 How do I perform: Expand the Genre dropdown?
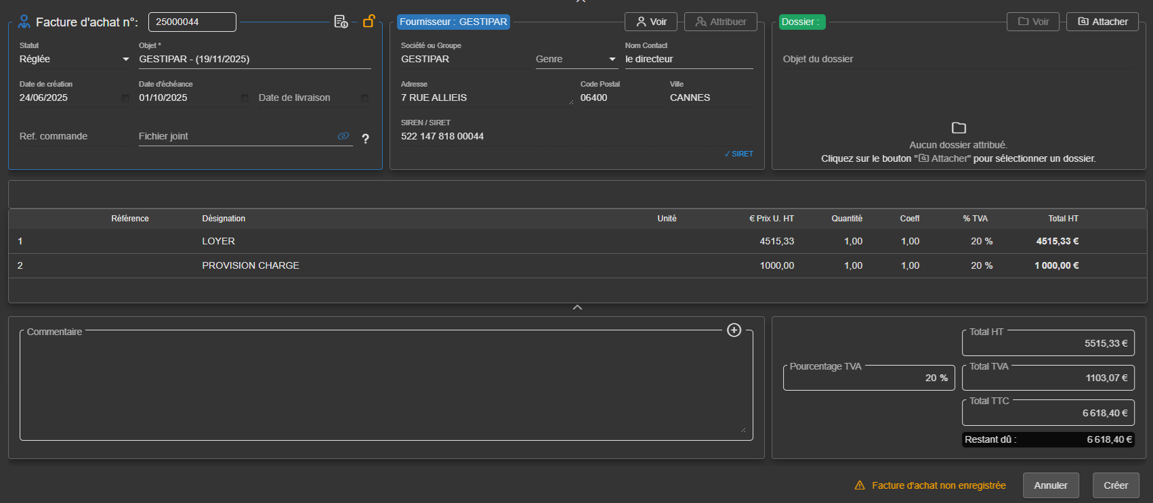click(x=576, y=60)
